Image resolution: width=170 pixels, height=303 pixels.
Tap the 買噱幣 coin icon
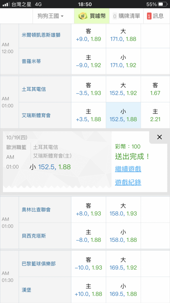[82, 16]
